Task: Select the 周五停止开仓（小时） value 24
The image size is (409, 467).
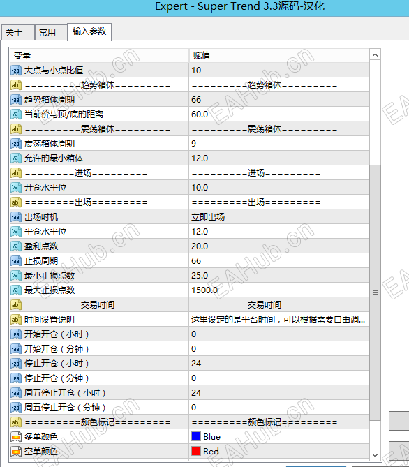Action: click(x=279, y=393)
